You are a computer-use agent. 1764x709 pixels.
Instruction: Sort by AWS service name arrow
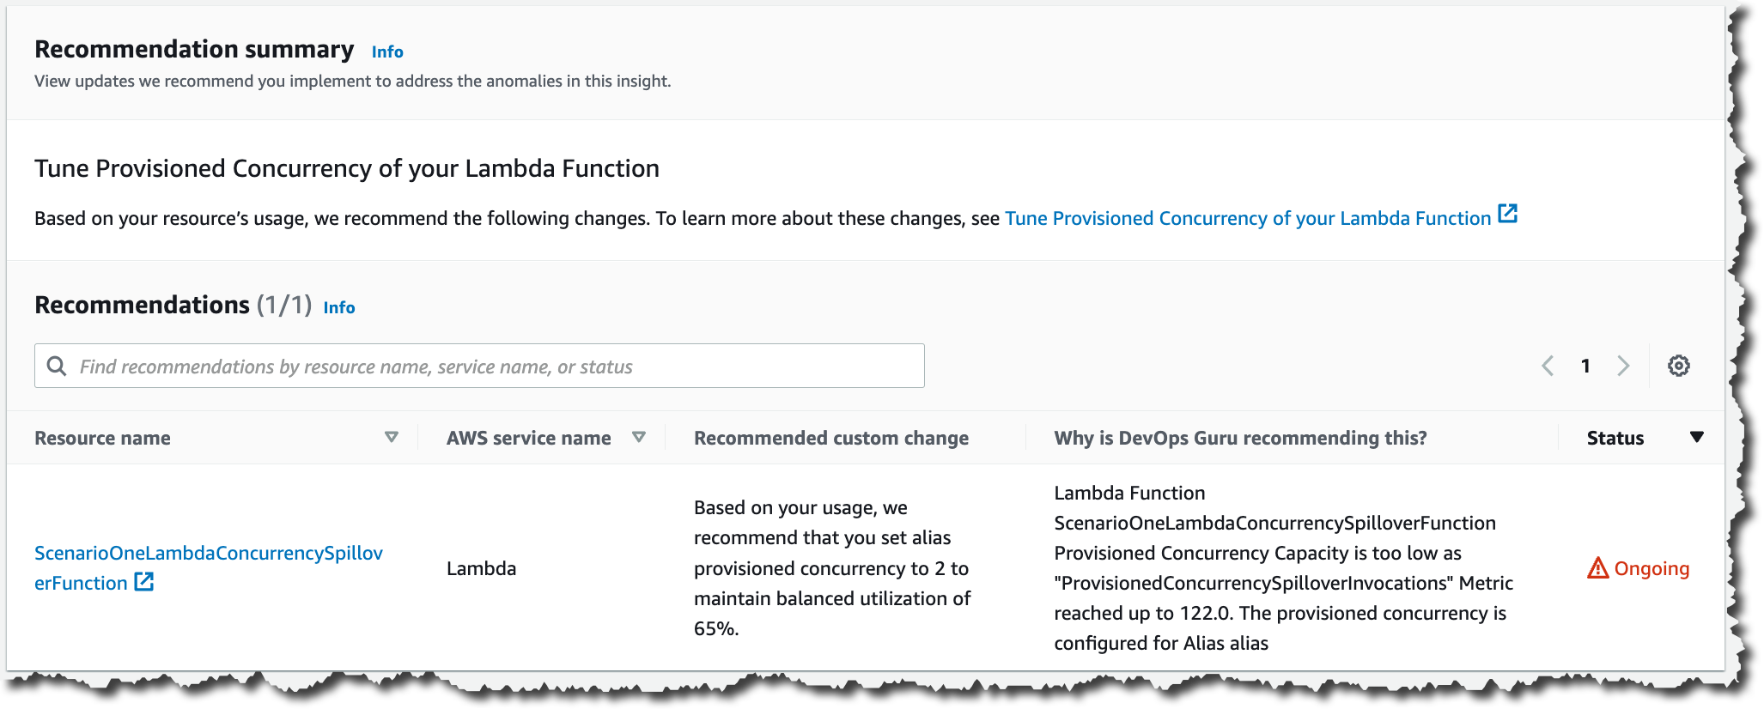(639, 437)
